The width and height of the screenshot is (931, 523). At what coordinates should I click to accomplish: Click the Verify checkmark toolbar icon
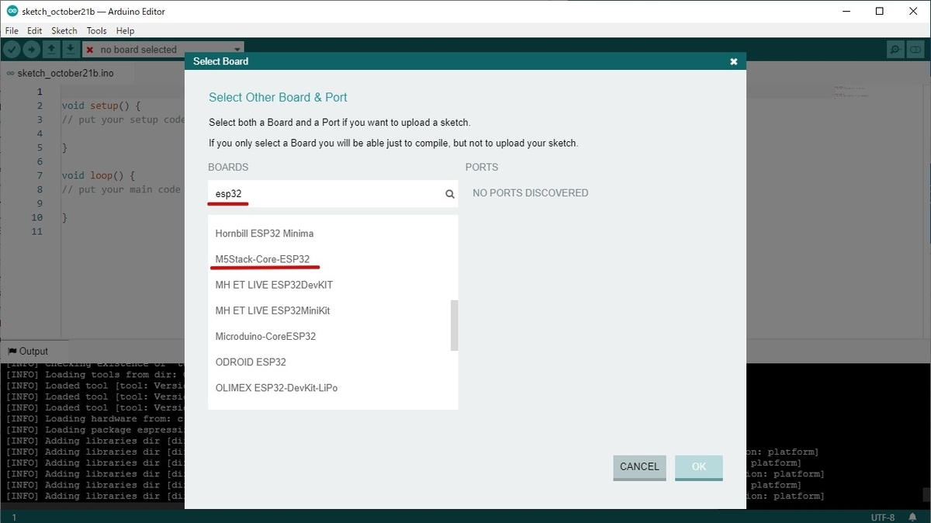[12, 49]
